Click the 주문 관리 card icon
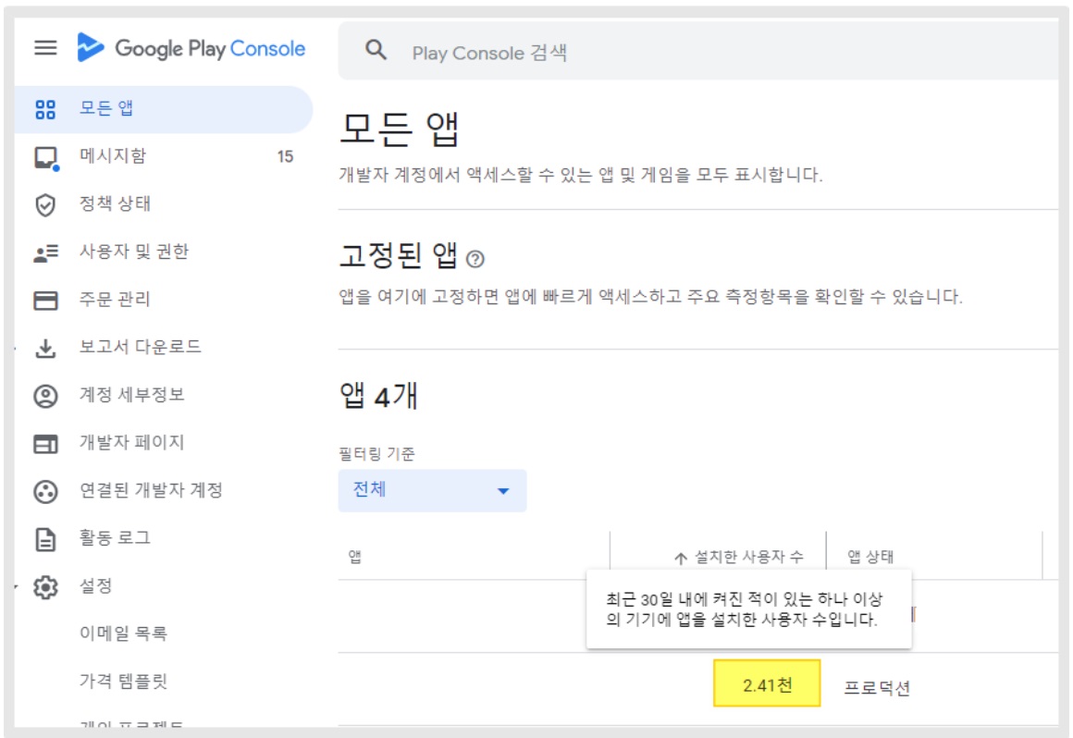This screenshot has width=1073, height=738. click(46, 301)
